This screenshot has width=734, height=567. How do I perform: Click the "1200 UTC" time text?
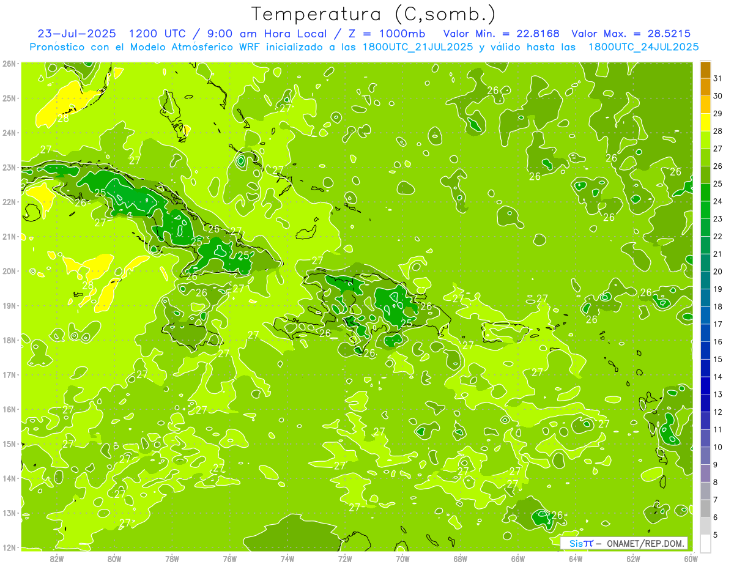(x=158, y=34)
